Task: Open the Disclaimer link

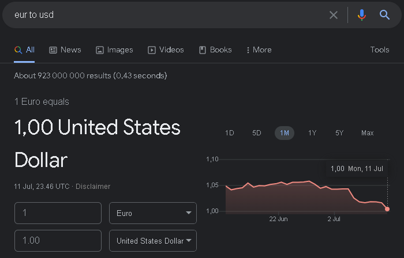Action: click(x=93, y=187)
